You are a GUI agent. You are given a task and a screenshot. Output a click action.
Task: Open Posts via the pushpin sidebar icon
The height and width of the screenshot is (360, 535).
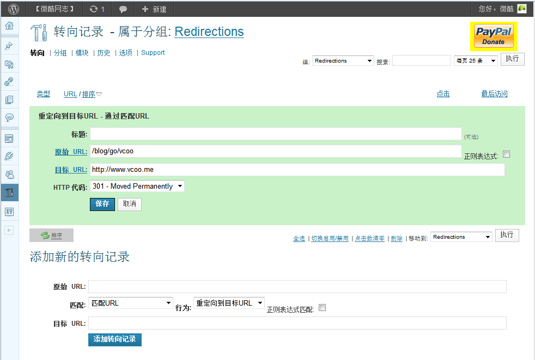[9, 46]
